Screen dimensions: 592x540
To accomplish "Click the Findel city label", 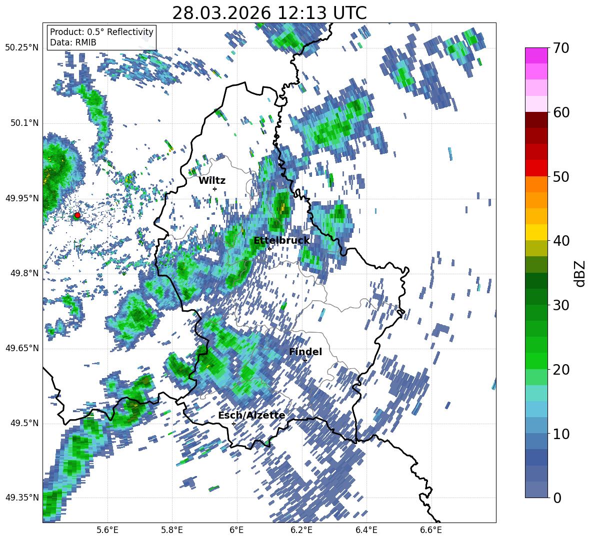I will [x=305, y=352].
